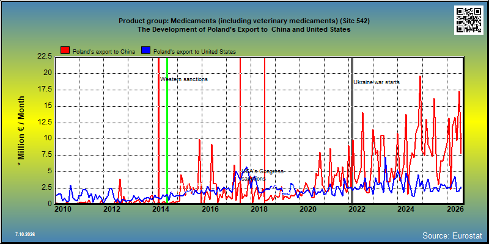Click the red China legend swatch

[65, 51]
